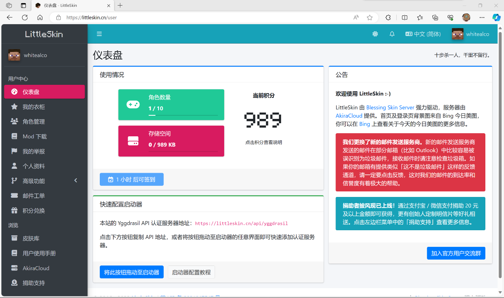This screenshot has width=504, height=298.
Task: Click the ticket icon beside 邮件工单
Action: [14, 196]
